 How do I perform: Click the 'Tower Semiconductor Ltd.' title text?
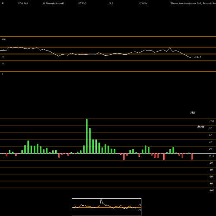[x=186, y=3]
